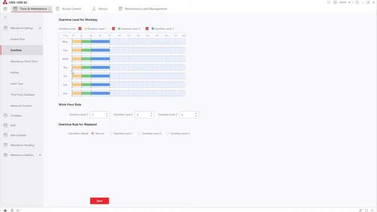Image resolution: width=377 pixels, height=212 pixels.
Task: Click Friday's blue Level 3 bar
Action: pos(100,76)
